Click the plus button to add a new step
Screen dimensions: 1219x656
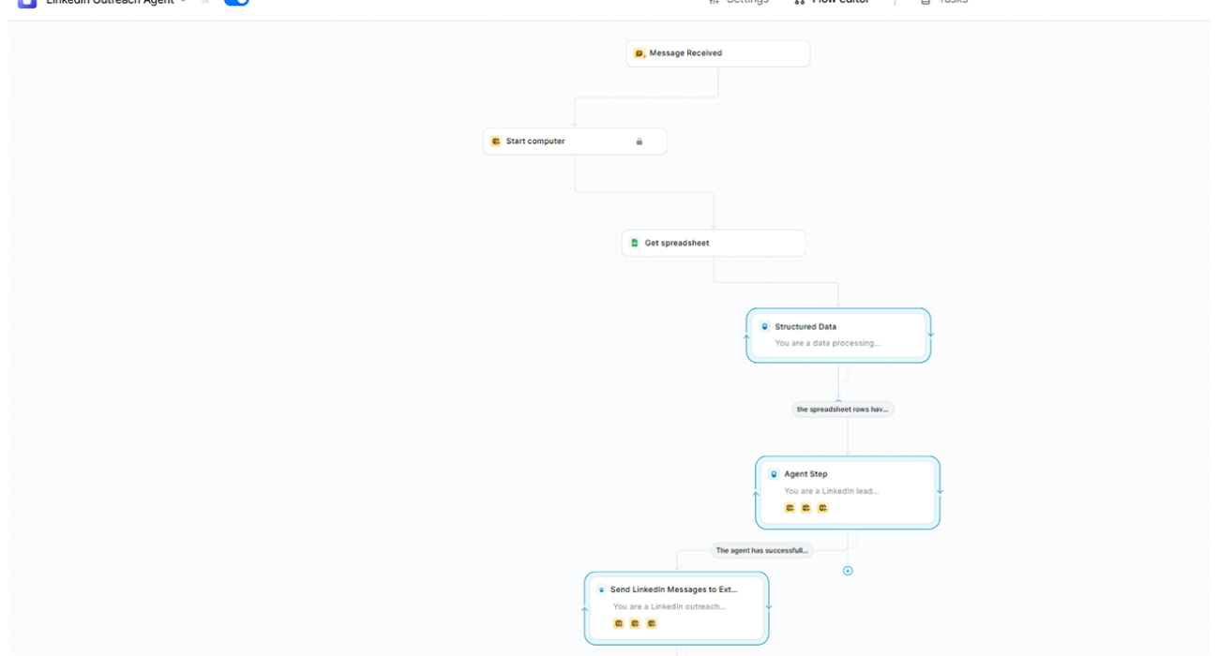pos(848,571)
